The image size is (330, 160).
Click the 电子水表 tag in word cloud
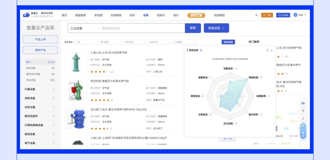point(294,136)
